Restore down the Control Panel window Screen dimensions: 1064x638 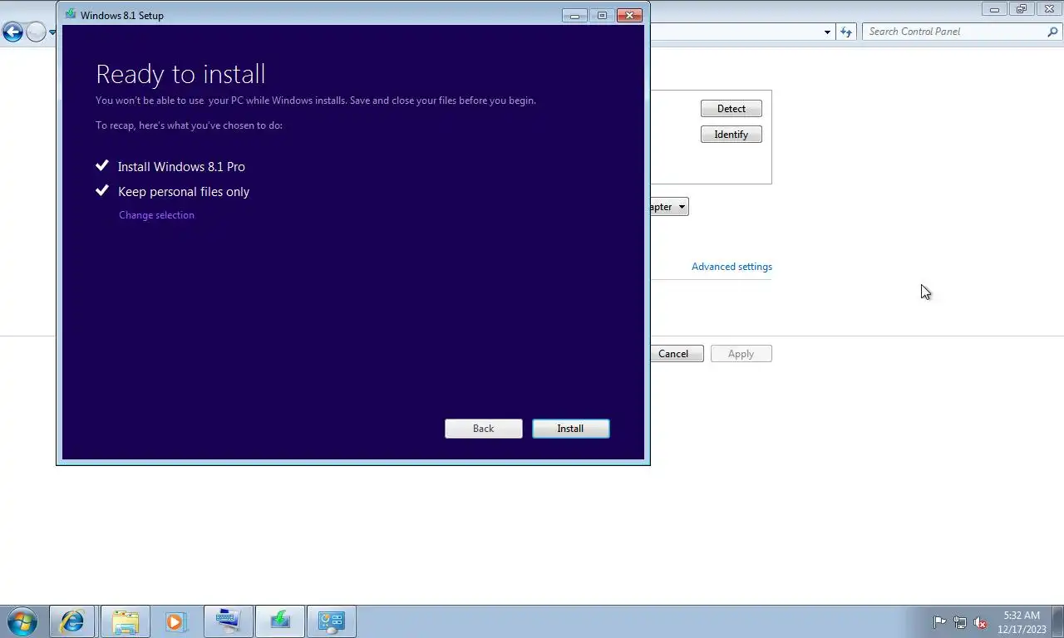(1022, 9)
